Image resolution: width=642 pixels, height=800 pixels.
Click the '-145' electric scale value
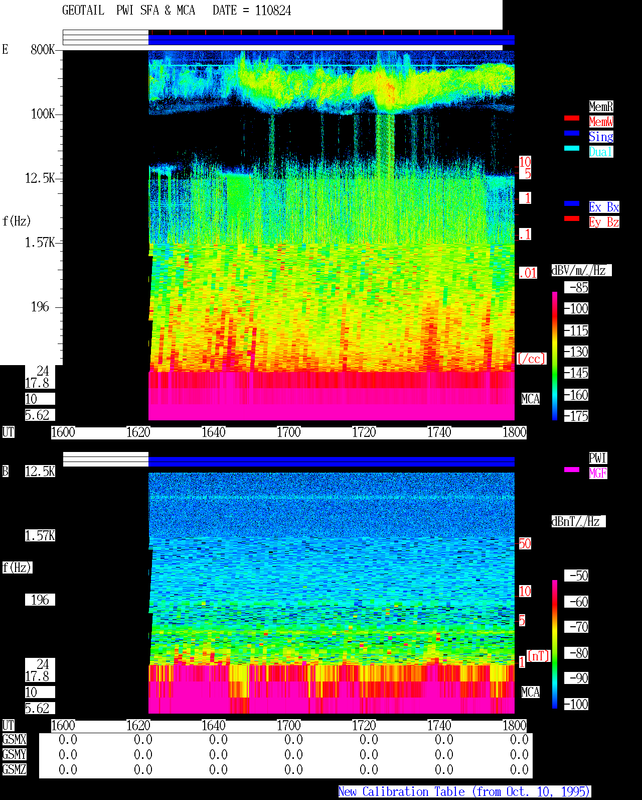pyautogui.click(x=576, y=373)
